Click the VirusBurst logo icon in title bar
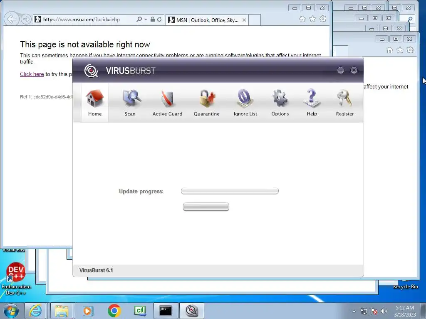The height and width of the screenshot is (319, 426). click(x=91, y=71)
